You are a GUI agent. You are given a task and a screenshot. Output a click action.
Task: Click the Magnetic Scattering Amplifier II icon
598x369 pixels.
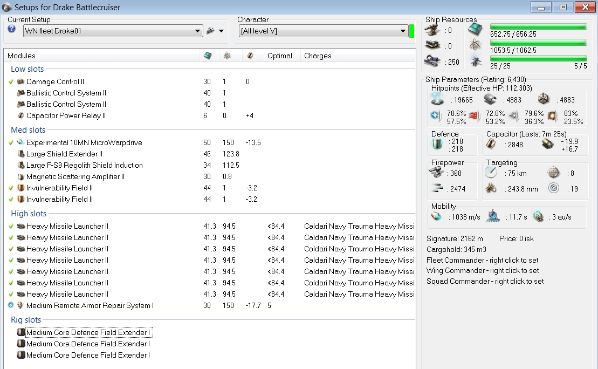pos(21,176)
